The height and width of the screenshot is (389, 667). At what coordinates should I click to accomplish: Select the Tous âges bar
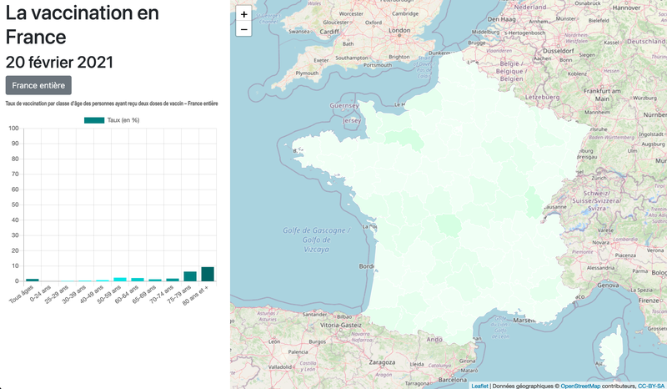click(33, 280)
